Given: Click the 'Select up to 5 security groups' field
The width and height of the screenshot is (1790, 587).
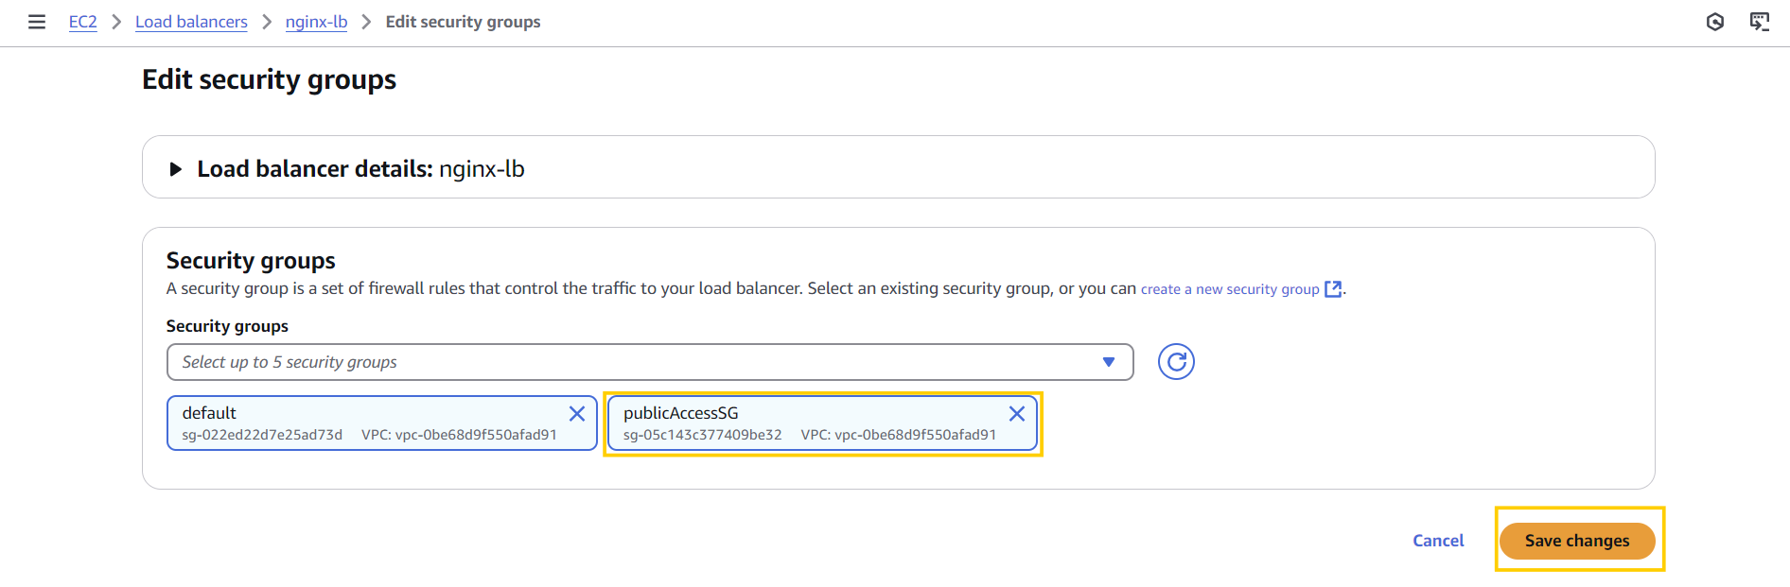Looking at the screenshot, I should coord(650,362).
